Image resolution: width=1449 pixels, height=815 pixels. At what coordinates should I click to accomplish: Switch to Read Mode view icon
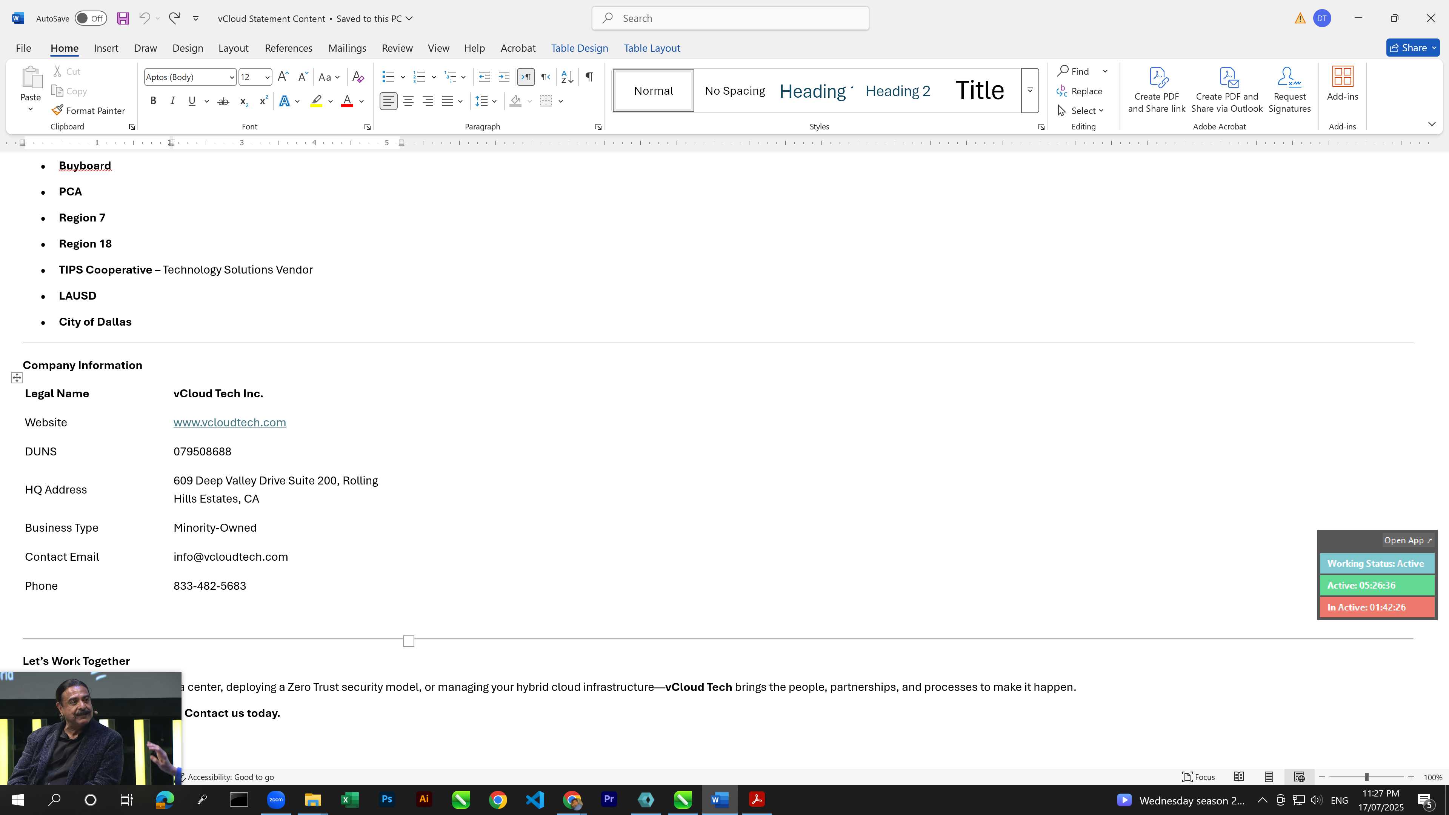point(1238,777)
